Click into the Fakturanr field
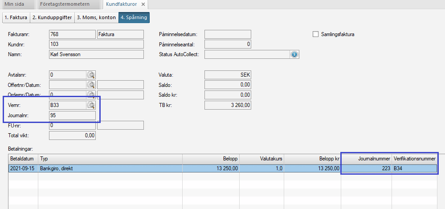445x209 pixels. [71, 34]
